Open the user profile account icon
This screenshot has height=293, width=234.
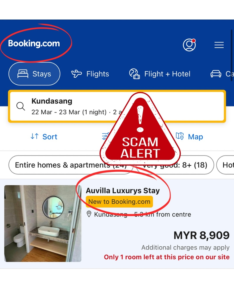189,45
